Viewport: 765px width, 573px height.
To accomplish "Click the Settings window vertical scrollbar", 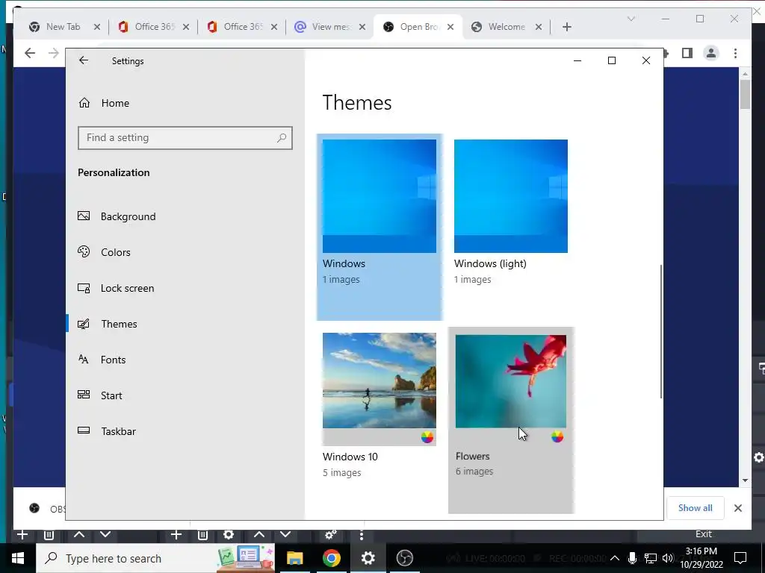I will pos(661,331).
